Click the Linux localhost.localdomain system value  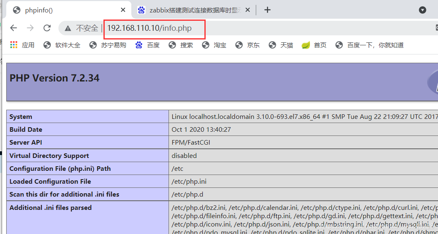305,117
